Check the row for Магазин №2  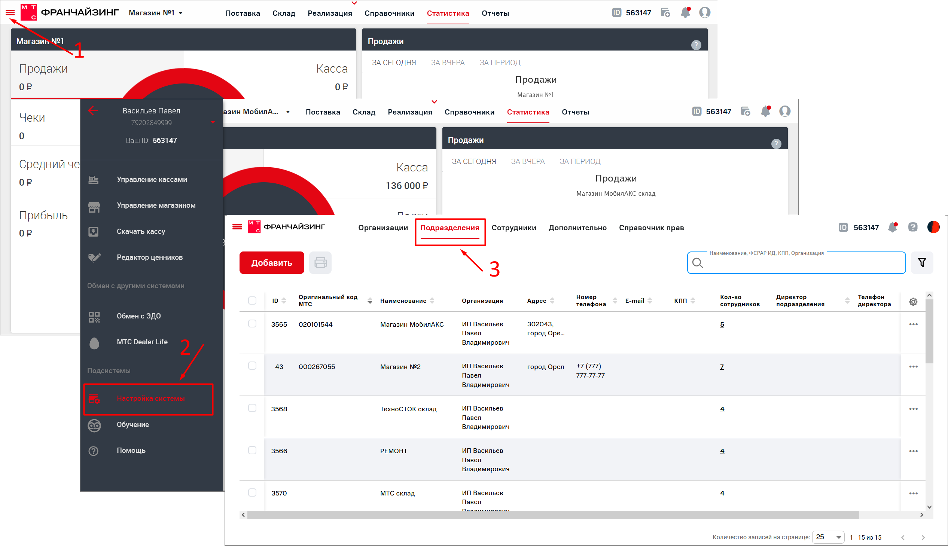(x=252, y=366)
